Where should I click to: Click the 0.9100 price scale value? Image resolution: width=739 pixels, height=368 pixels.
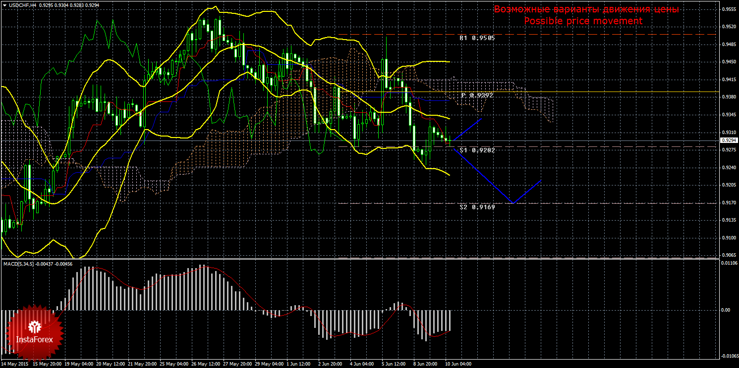(728, 238)
